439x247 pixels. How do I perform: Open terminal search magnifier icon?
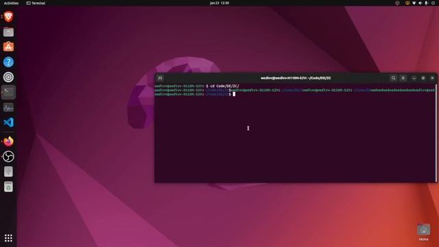(x=393, y=78)
